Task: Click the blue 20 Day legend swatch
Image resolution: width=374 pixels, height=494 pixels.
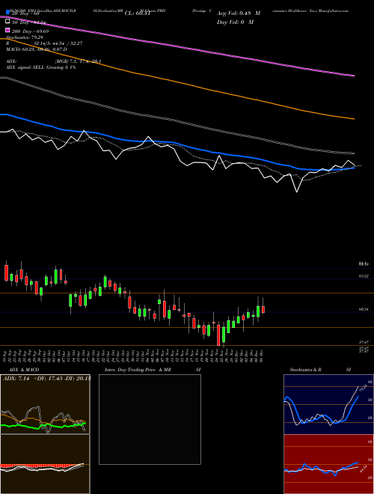Action: tap(8, 13)
